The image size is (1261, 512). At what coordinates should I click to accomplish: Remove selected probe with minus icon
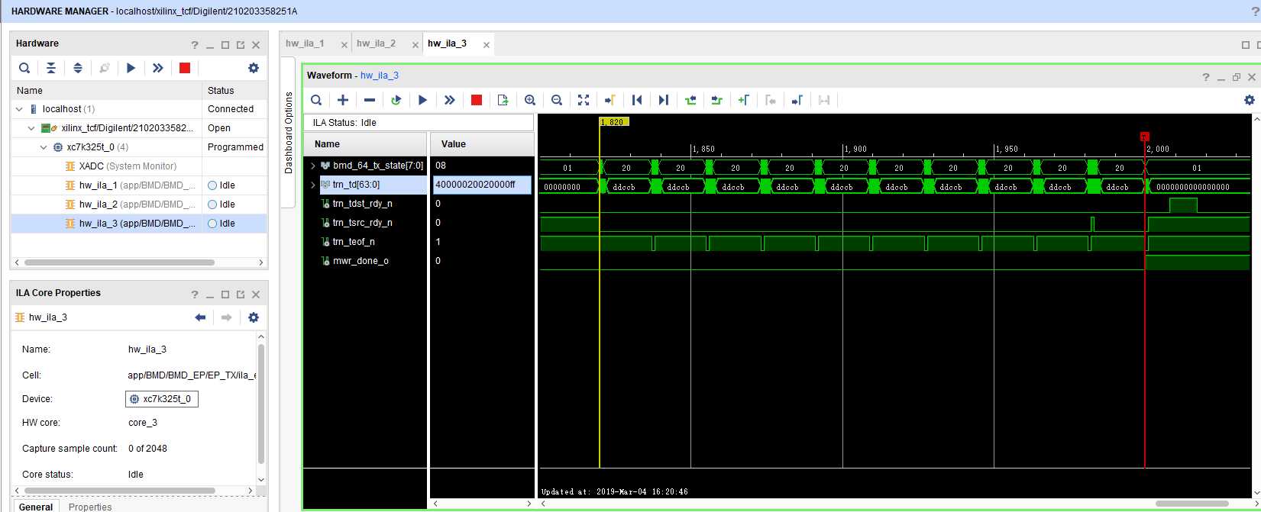(x=370, y=100)
